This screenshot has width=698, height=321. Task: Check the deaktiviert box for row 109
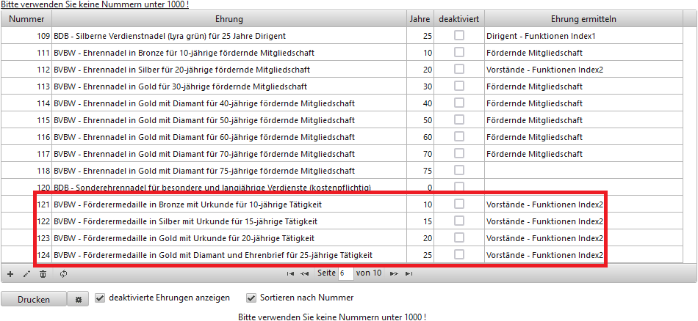459,35
